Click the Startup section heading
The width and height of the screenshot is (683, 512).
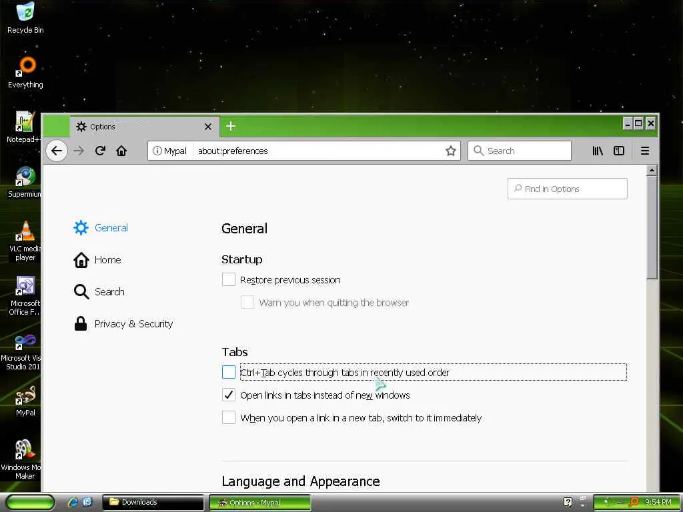coord(241,259)
